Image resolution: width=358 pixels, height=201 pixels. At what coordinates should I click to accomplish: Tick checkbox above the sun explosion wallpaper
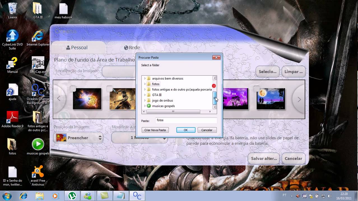[x=73, y=88]
